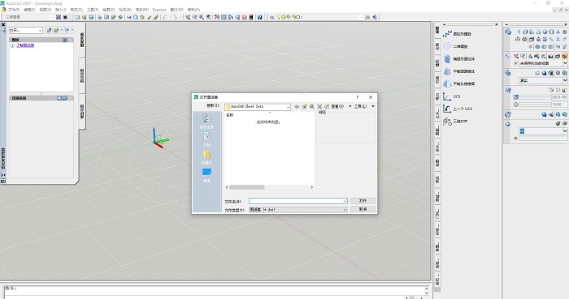Click the 文件名 input field
This screenshot has height=299, width=569.
pyautogui.click(x=298, y=201)
